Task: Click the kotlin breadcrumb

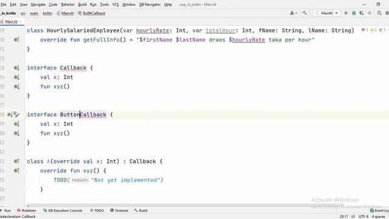Action: tap(47, 13)
